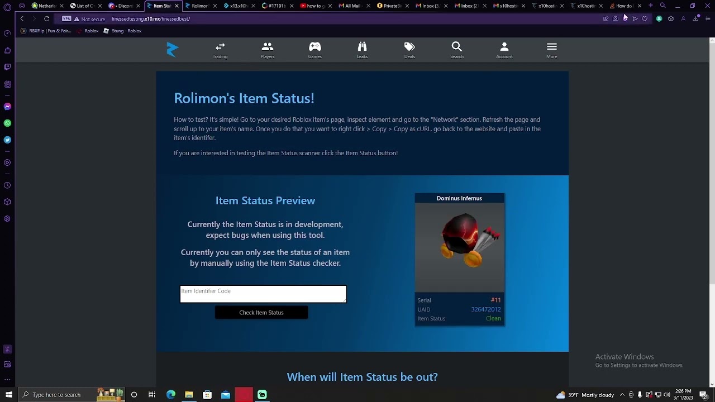The width and height of the screenshot is (715, 402).
Task: Open Settings gear icon in sidebar
Action: tap(7, 219)
